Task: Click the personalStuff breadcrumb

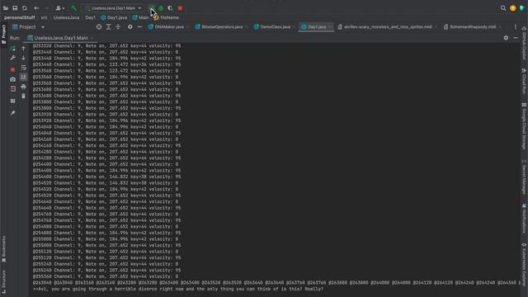Action: coord(20,17)
